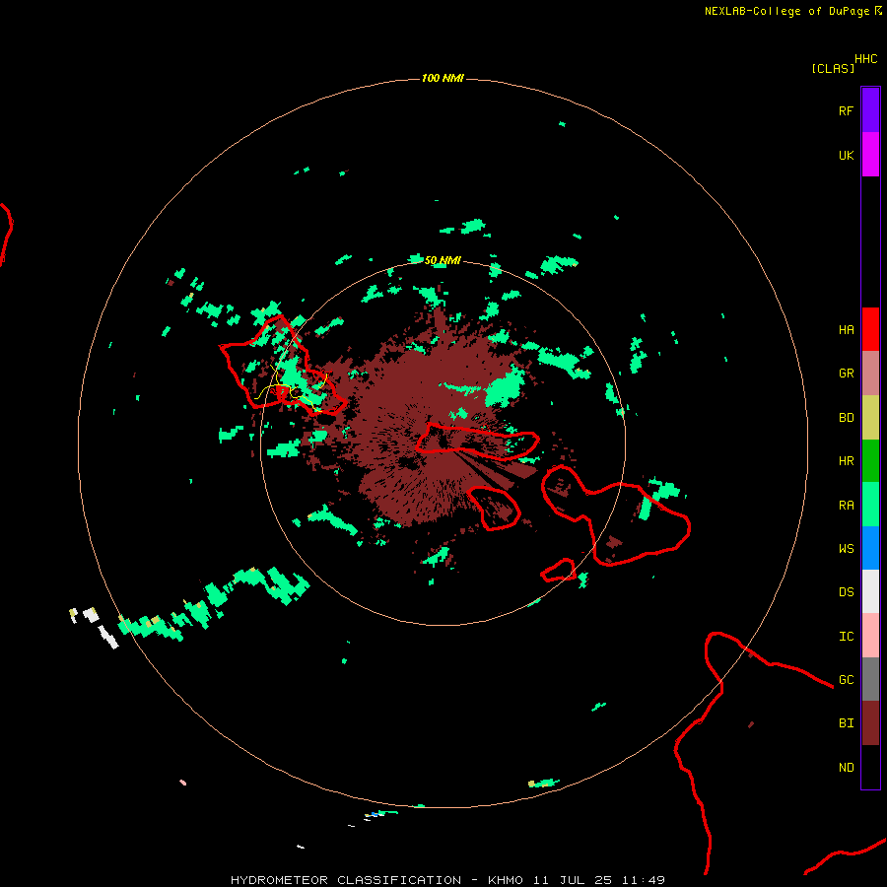Click the RA light green legend swatch

pos(870,505)
